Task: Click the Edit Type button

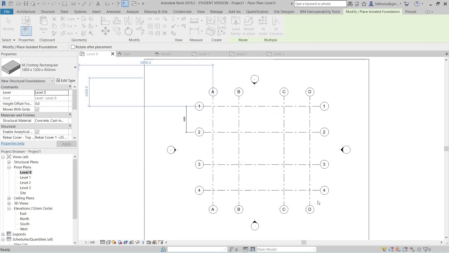Action: [x=66, y=81]
